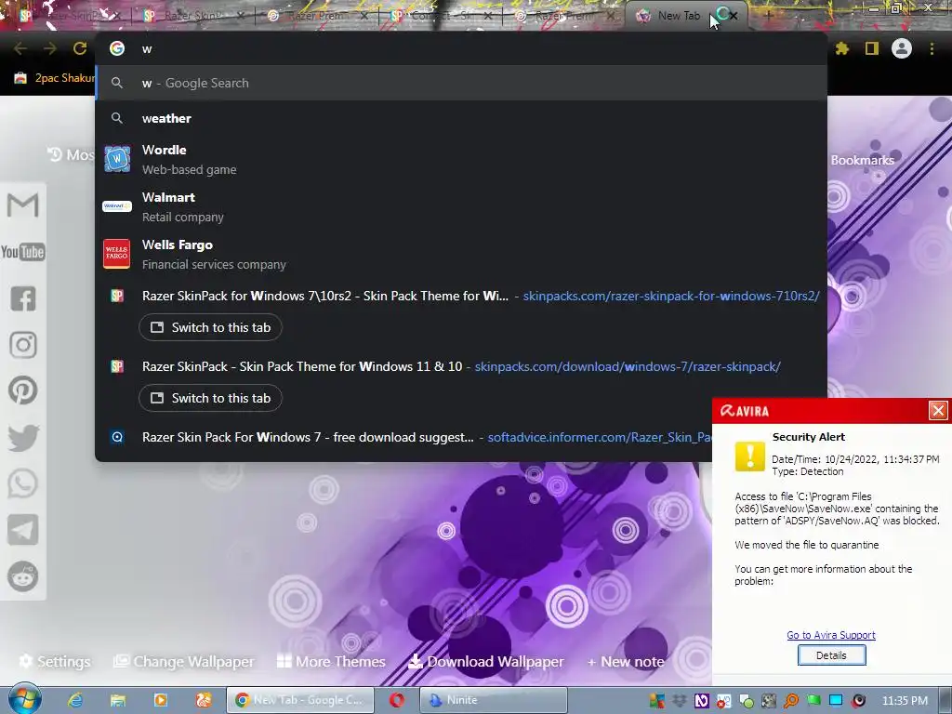The height and width of the screenshot is (714, 952).
Task: Open 'Razer SkinPack - Skin Pack Theme' suggestion
Action: pyautogui.click(x=461, y=366)
